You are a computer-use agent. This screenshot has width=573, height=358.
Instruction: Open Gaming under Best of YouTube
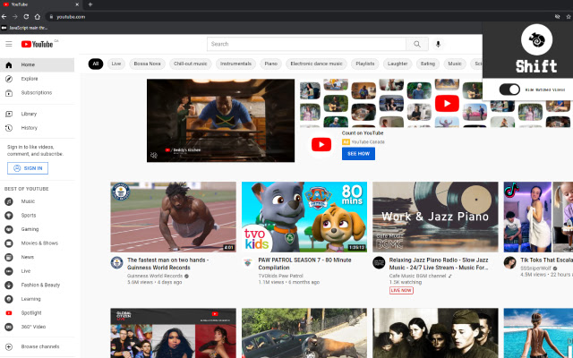(38, 229)
